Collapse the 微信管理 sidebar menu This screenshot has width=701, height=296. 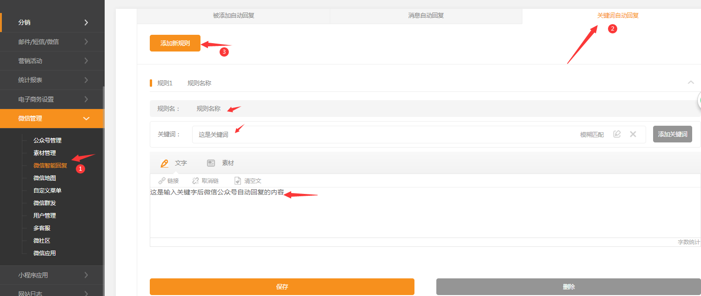pos(86,118)
